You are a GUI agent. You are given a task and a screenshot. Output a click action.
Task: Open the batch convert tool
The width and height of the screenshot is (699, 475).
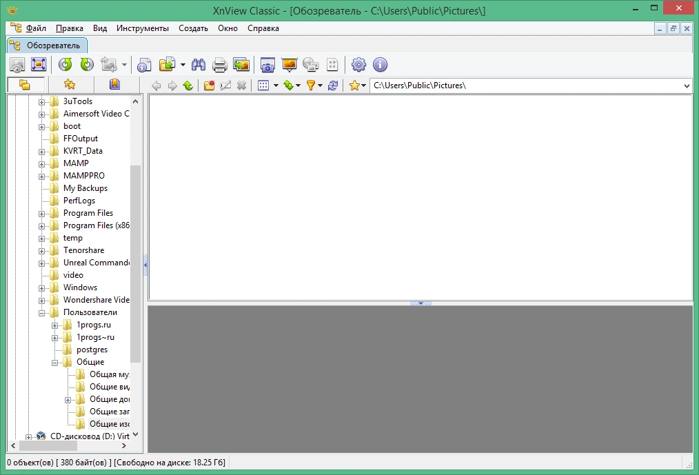click(x=241, y=65)
